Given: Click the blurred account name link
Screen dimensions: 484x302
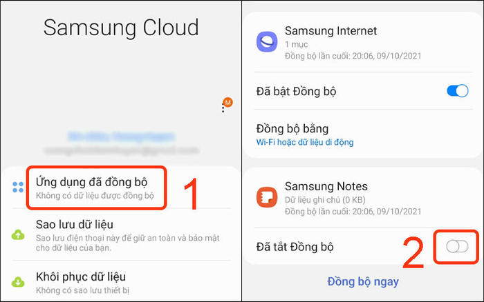Looking at the screenshot, I should pyautogui.click(x=121, y=137).
